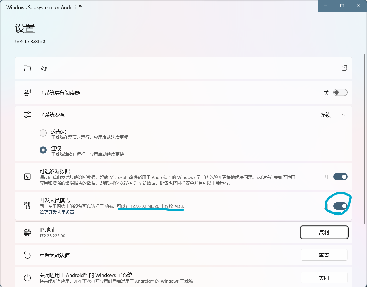Click the reset-to-default arrow icon
Viewport: 367px width, 287px height.
point(27,255)
